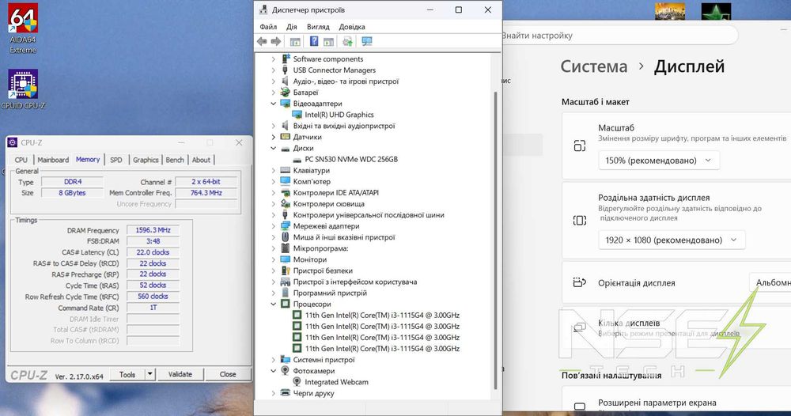The height and width of the screenshot is (416, 791).
Task: Select the first i3-1115G4 processor entry
Action: [x=382, y=315]
